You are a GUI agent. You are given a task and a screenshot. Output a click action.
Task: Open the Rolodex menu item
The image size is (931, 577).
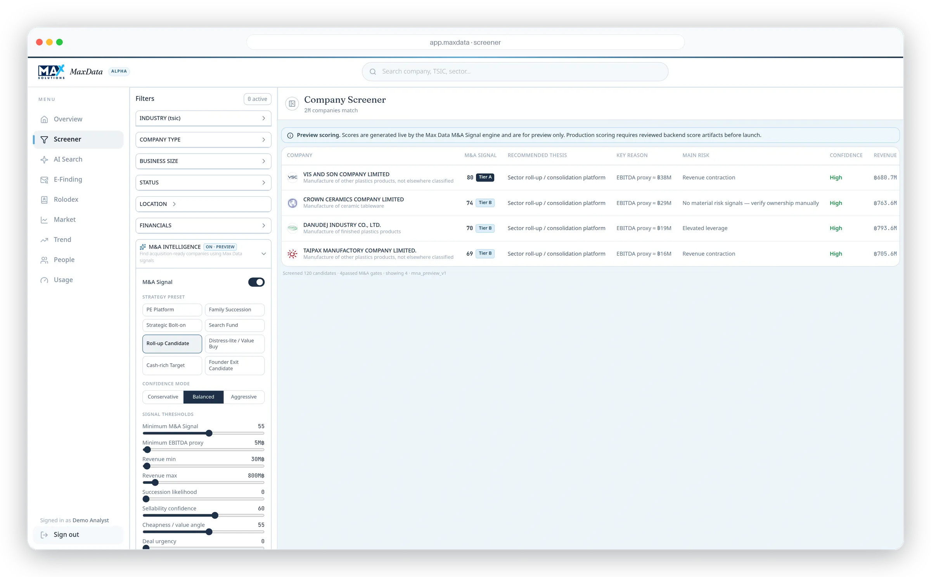78,199
